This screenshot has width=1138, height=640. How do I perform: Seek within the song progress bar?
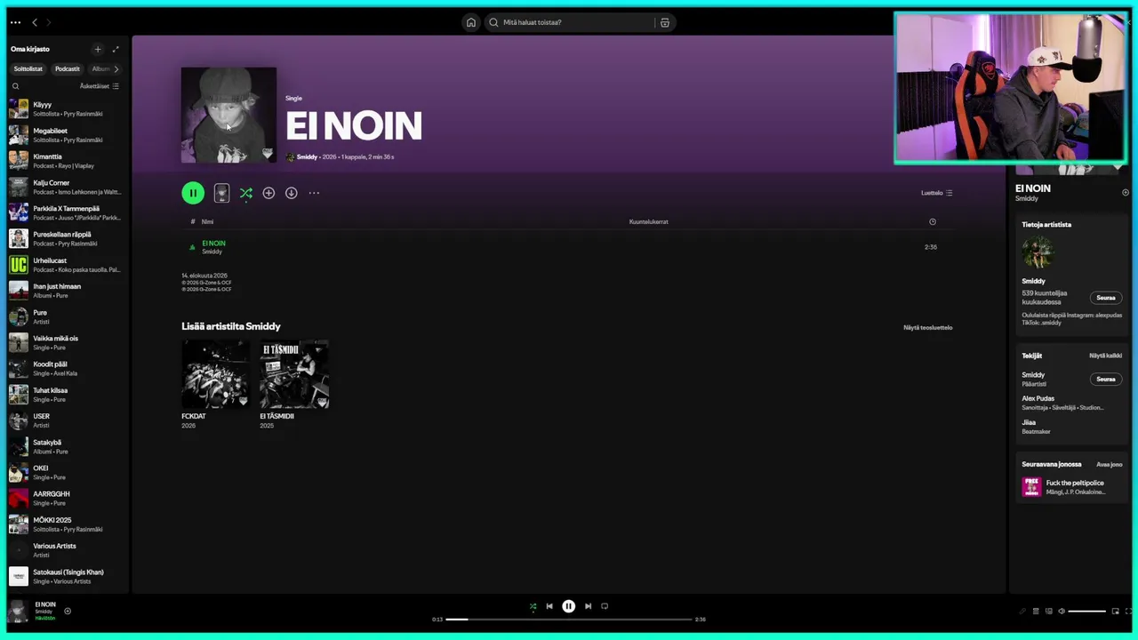pos(569,619)
